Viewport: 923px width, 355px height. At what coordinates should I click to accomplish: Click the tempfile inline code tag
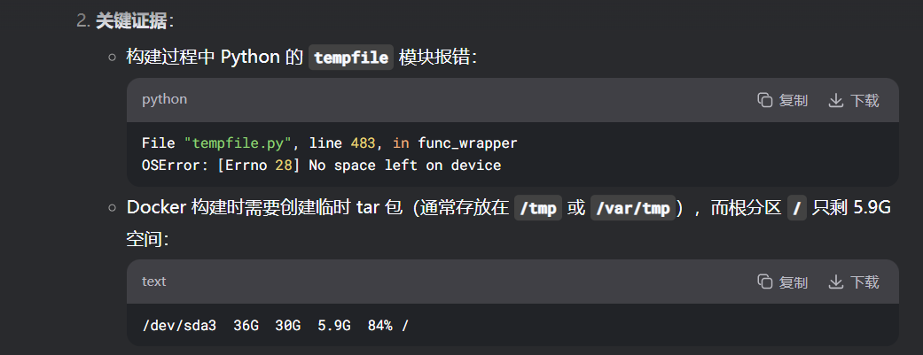pyautogui.click(x=351, y=58)
